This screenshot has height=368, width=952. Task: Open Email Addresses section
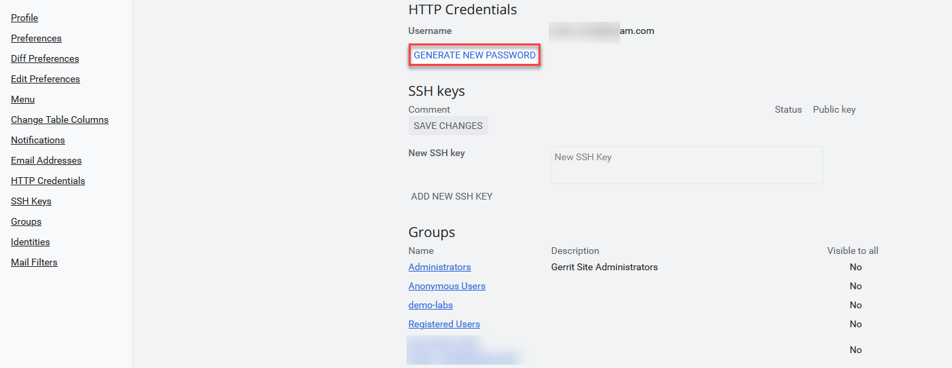[46, 160]
